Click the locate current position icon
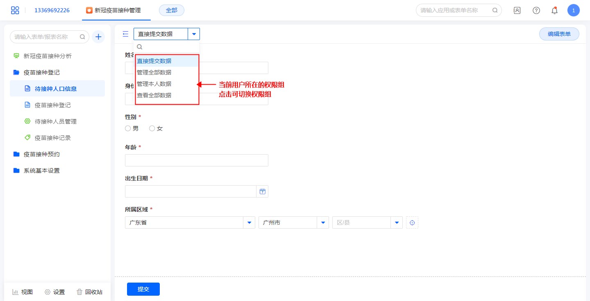 tap(412, 222)
